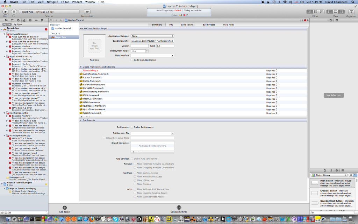Click Validate Settings

tap(179, 209)
